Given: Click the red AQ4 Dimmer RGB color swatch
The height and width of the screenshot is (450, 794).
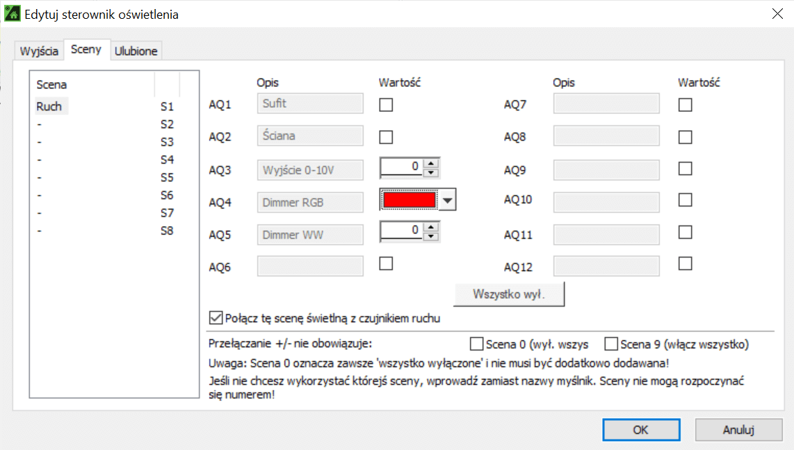Looking at the screenshot, I should 410,200.
